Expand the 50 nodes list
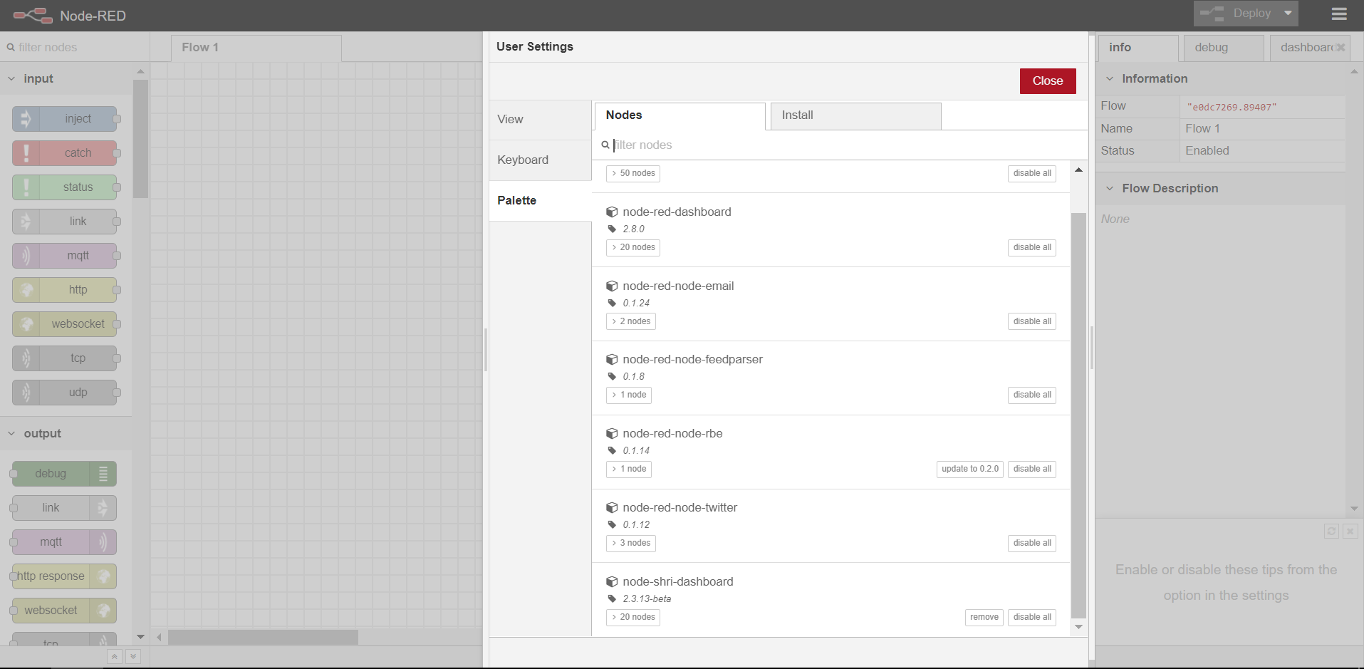This screenshot has height=669, width=1364. pyautogui.click(x=633, y=173)
